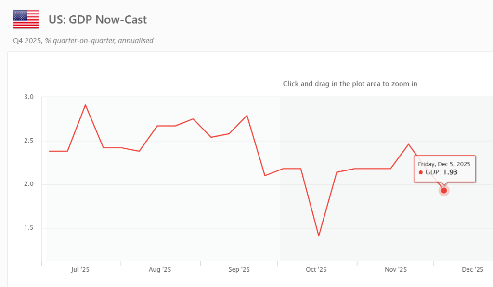Click the tooltip showing GDP: 1.93
Screen dimensions: 493x287
(444, 168)
